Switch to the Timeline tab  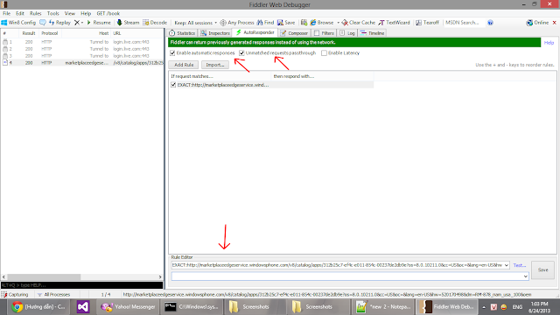(x=372, y=33)
